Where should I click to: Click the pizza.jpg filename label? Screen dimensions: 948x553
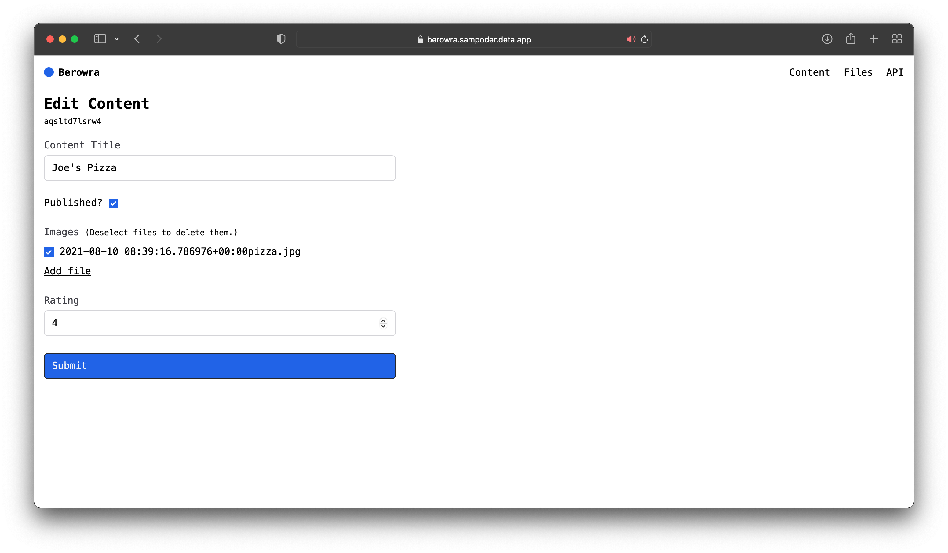pyautogui.click(x=180, y=251)
